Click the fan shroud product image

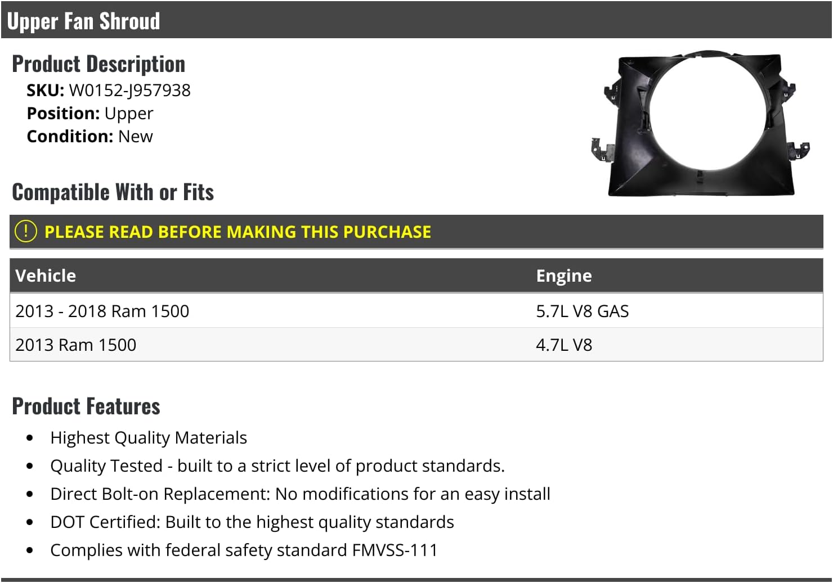coord(700,124)
